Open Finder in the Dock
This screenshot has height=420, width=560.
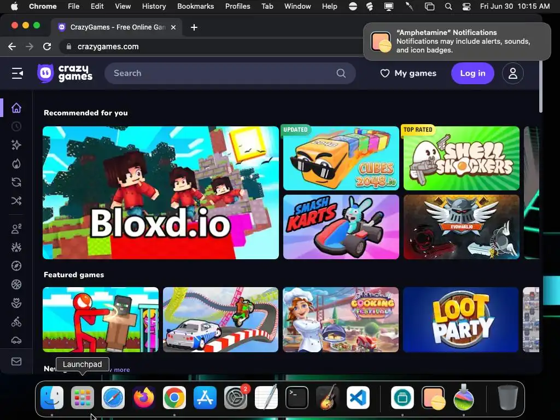tap(52, 397)
